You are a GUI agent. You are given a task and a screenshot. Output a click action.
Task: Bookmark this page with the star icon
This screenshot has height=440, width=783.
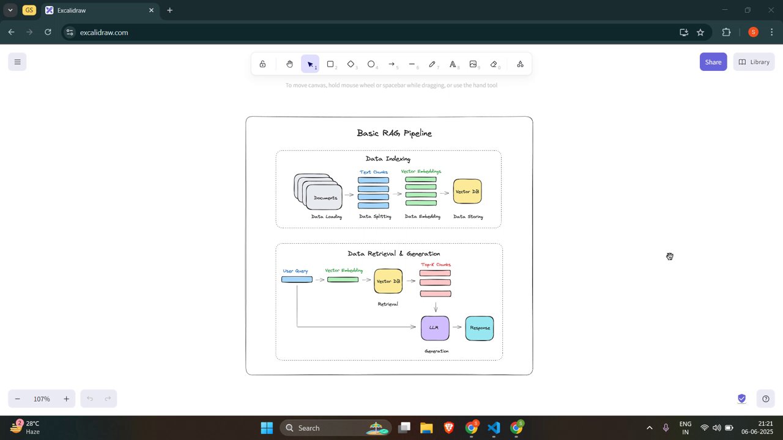pos(700,32)
